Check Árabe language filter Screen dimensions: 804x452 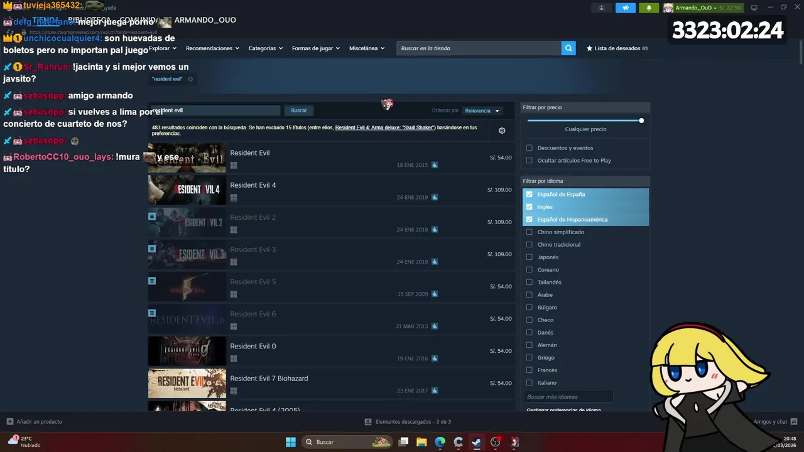tap(530, 295)
